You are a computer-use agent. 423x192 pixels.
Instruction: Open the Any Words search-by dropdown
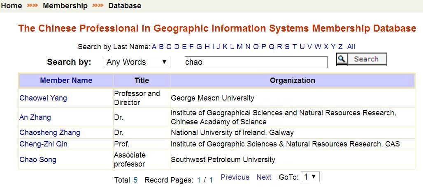click(137, 62)
